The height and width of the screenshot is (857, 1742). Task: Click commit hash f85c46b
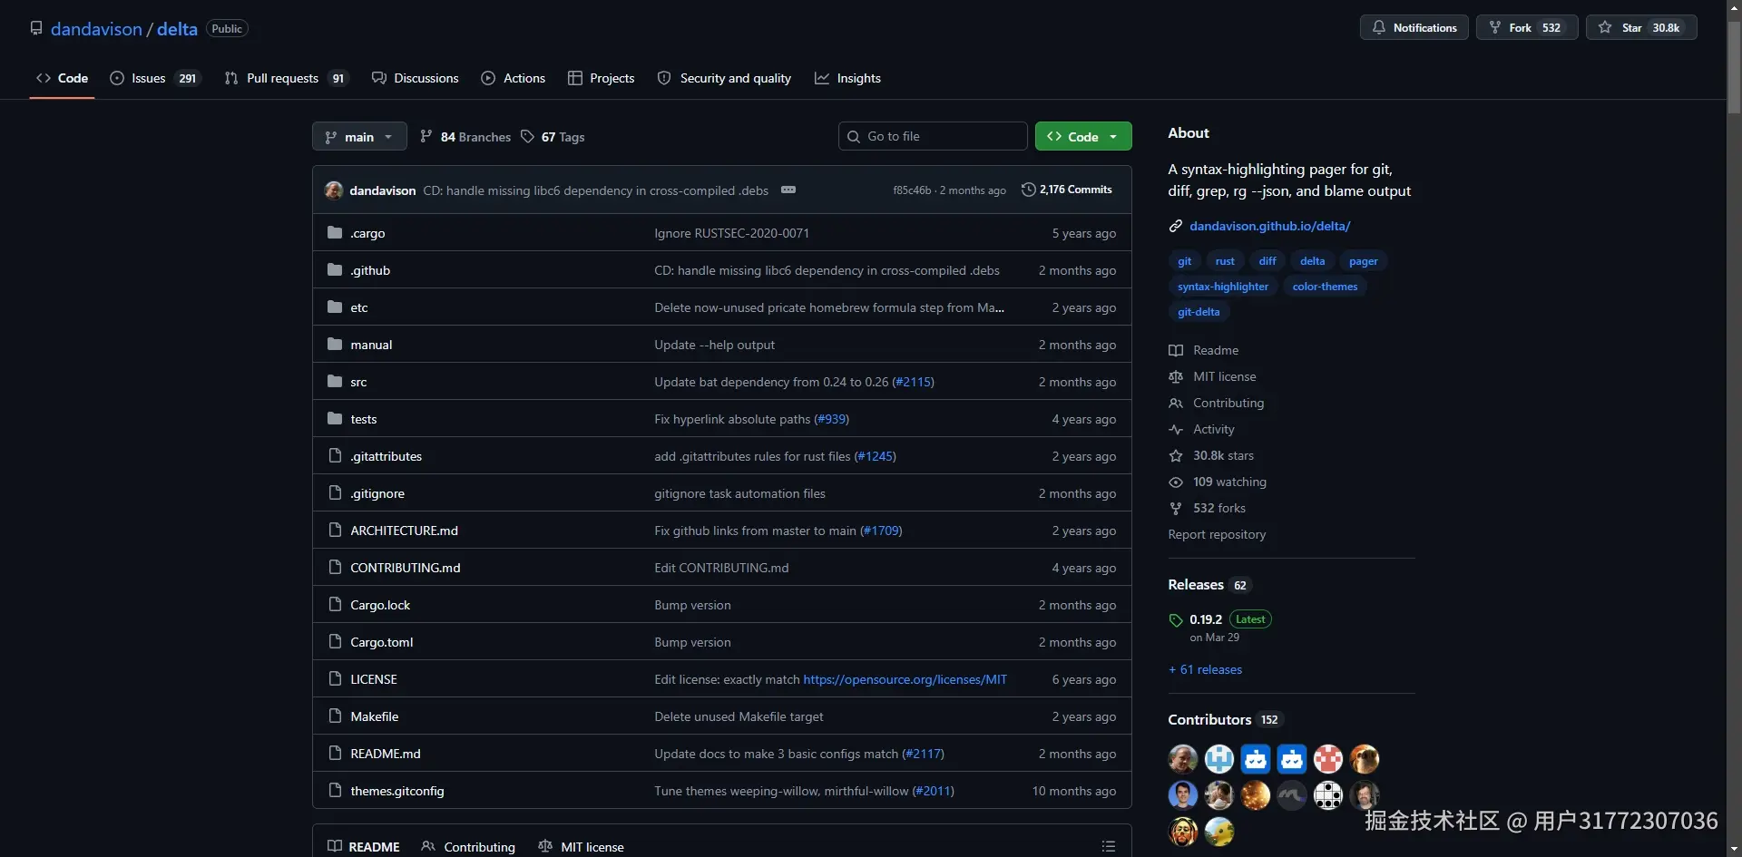[x=912, y=190]
